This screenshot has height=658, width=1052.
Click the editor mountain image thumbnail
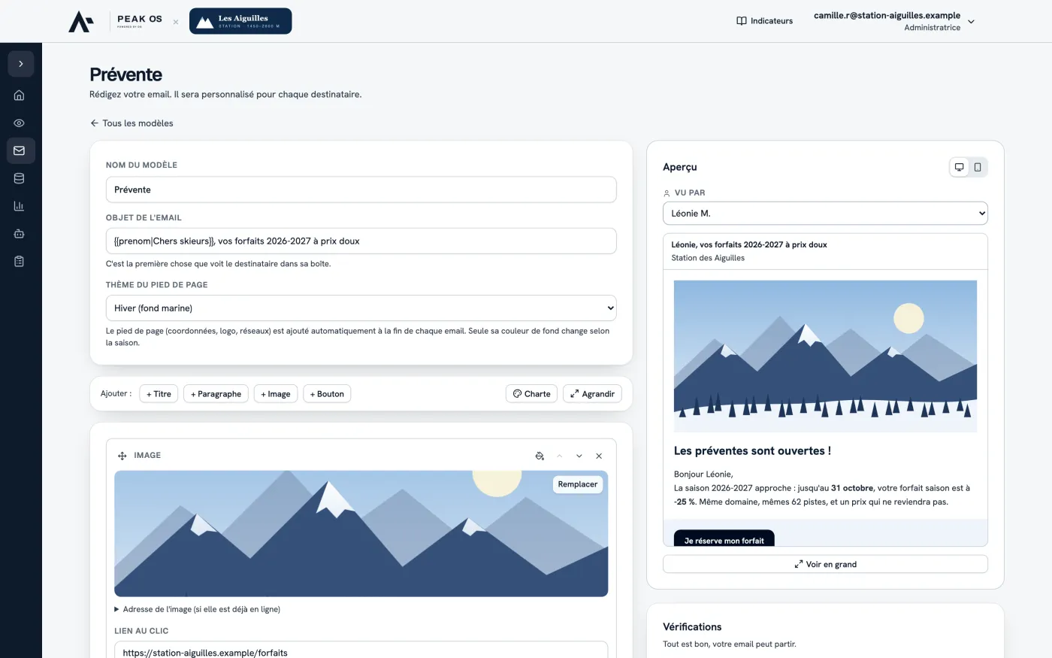coord(361,534)
